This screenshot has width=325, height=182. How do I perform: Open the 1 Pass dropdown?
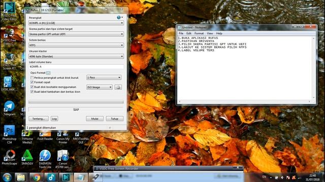click(x=104, y=77)
